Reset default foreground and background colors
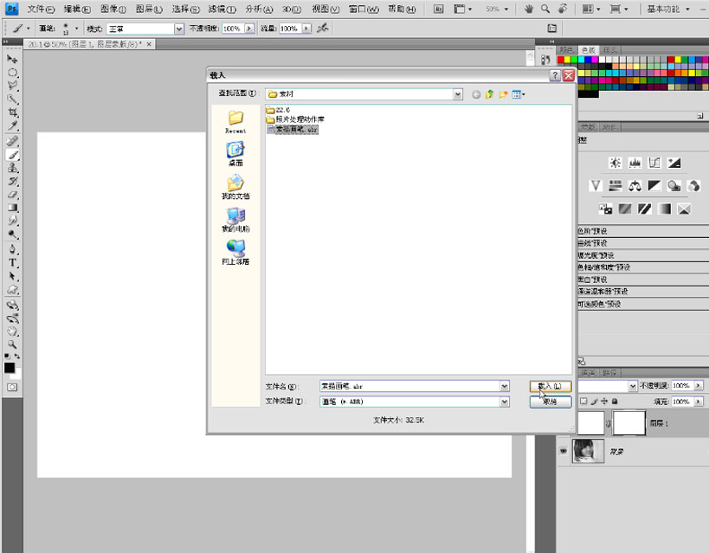709x553 pixels. (7, 357)
